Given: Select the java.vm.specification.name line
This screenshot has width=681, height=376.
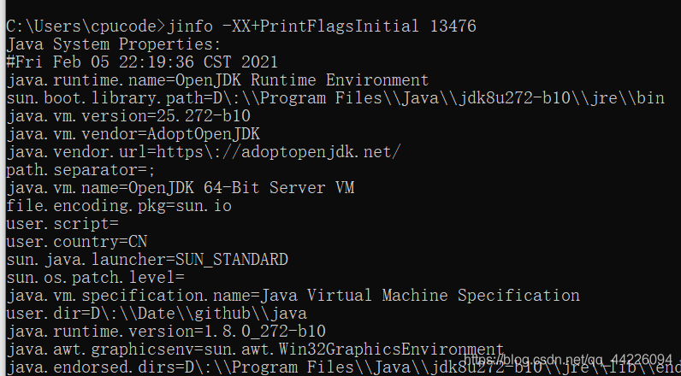Looking at the screenshot, I should point(293,295).
